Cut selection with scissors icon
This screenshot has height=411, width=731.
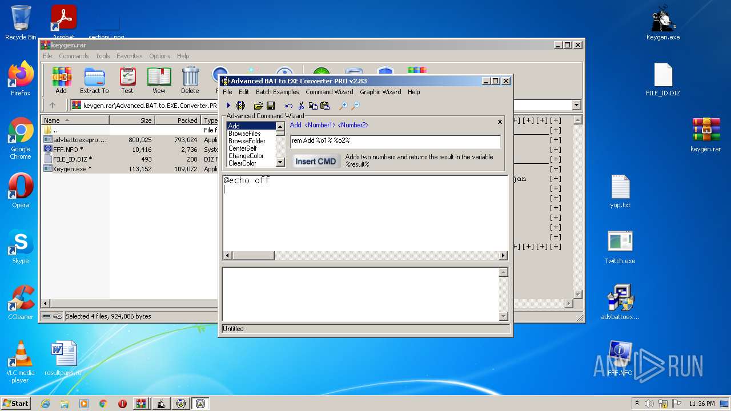tap(301, 106)
